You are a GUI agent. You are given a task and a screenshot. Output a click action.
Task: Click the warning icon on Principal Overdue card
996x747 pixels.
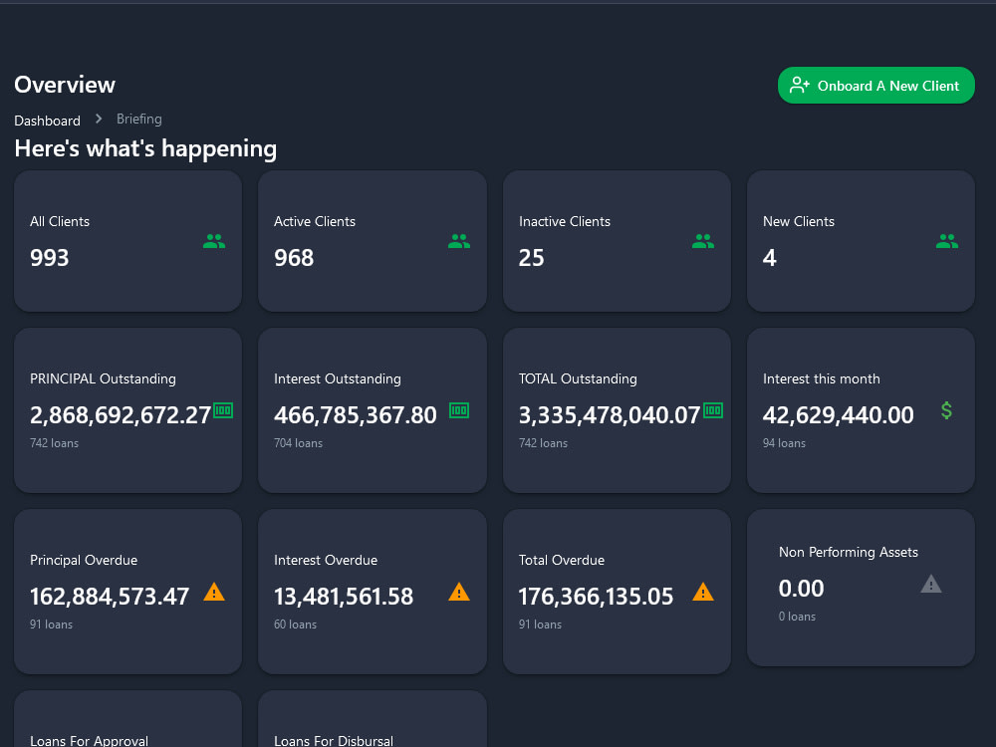(x=214, y=592)
